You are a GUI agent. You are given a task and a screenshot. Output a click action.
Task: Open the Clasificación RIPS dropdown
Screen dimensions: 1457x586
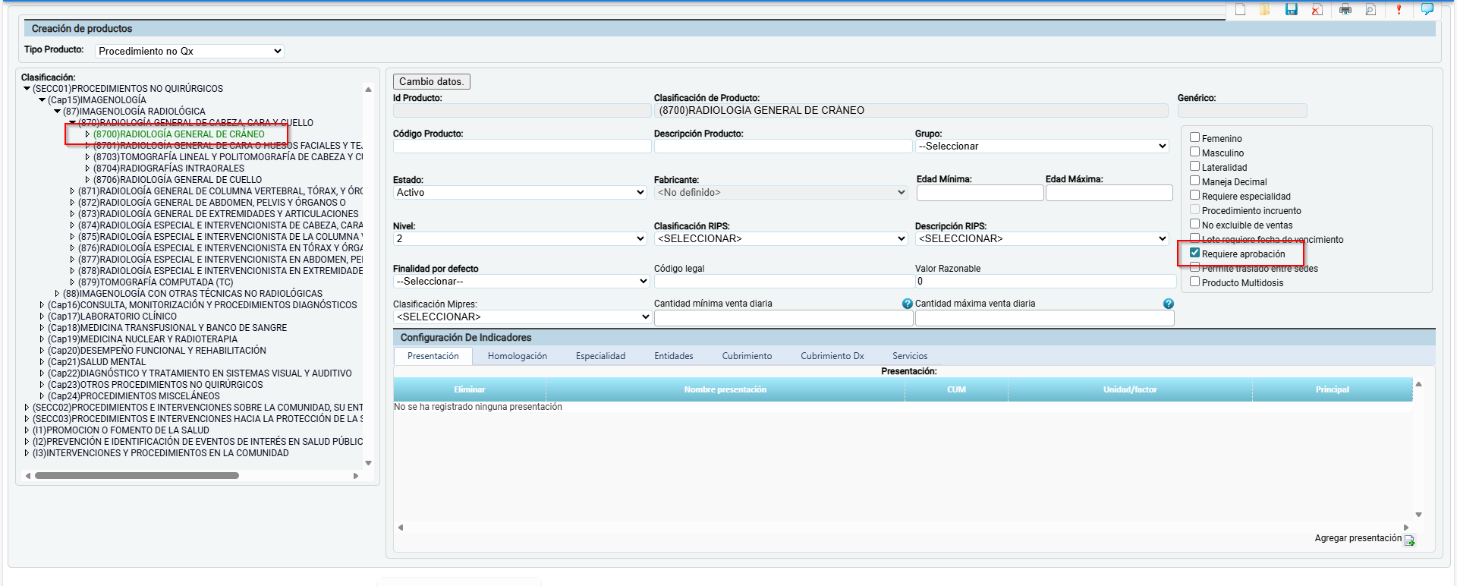click(780, 238)
